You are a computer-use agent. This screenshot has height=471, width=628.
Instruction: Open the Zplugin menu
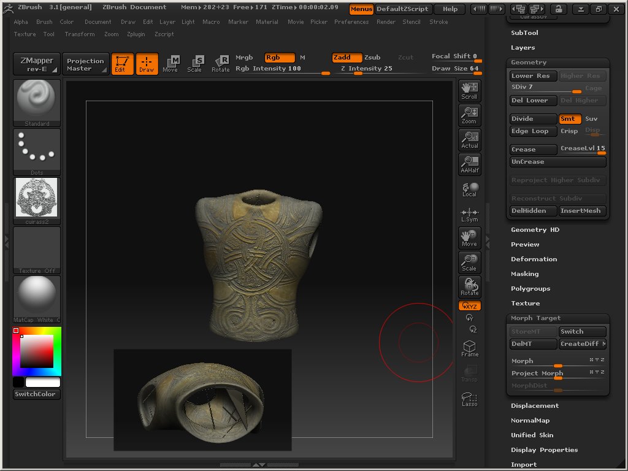click(x=136, y=34)
